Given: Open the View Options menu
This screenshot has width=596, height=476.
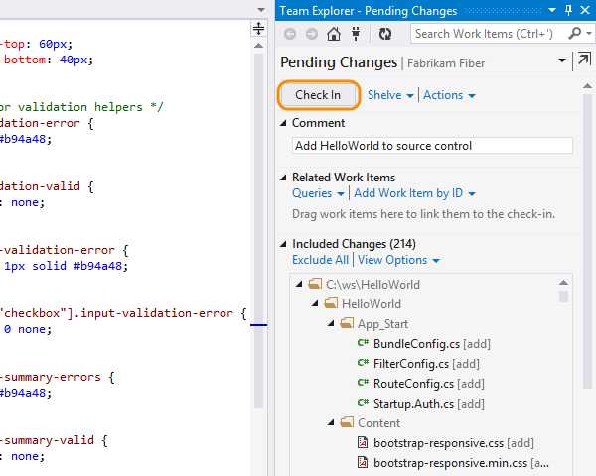Looking at the screenshot, I should pyautogui.click(x=398, y=260).
